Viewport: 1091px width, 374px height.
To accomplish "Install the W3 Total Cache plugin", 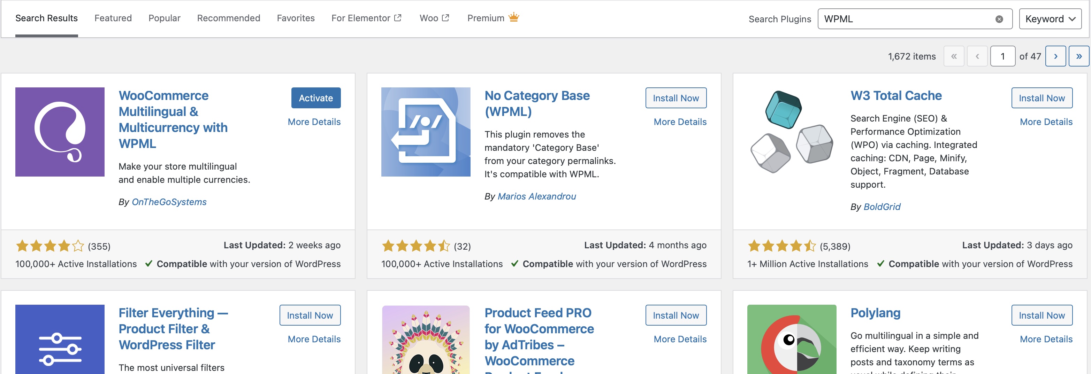I will tap(1042, 98).
